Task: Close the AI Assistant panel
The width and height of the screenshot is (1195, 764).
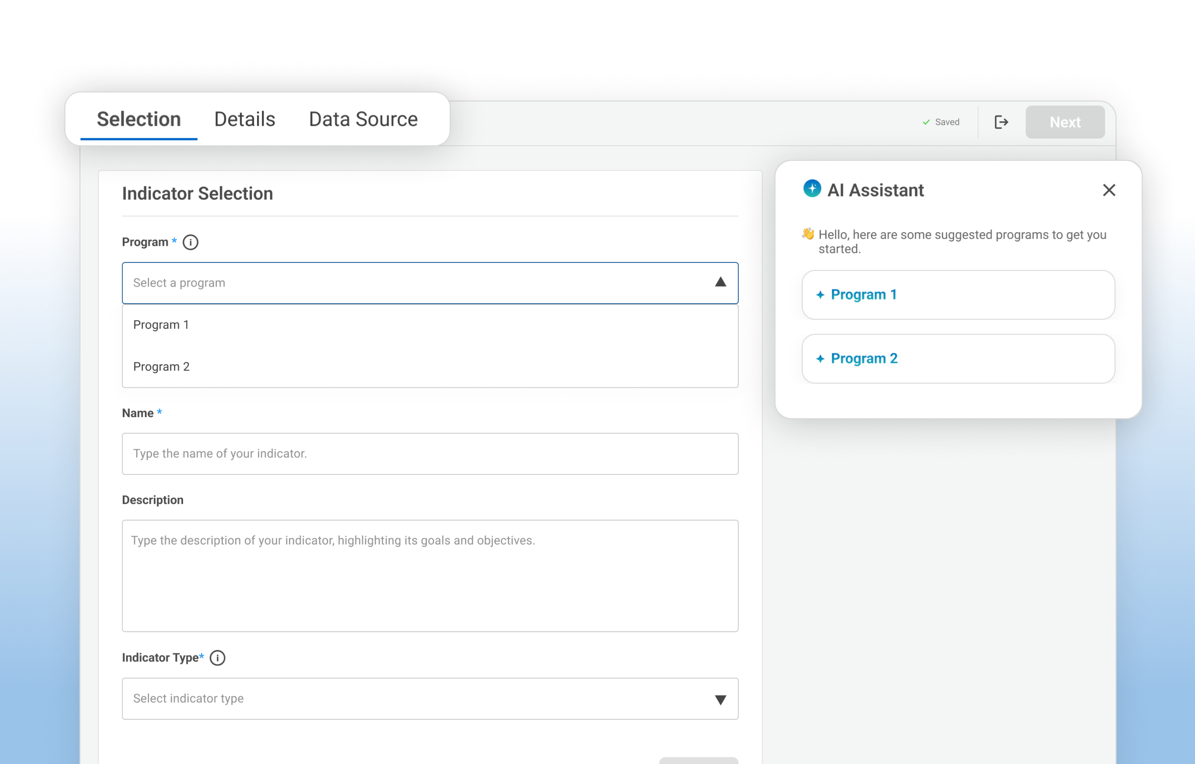Action: point(1109,190)
